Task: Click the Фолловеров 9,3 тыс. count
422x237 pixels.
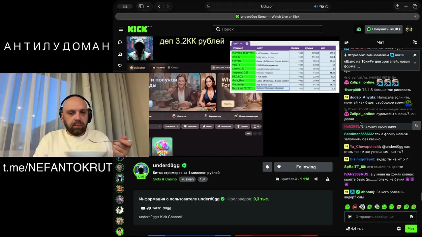Action: [248, 199]
